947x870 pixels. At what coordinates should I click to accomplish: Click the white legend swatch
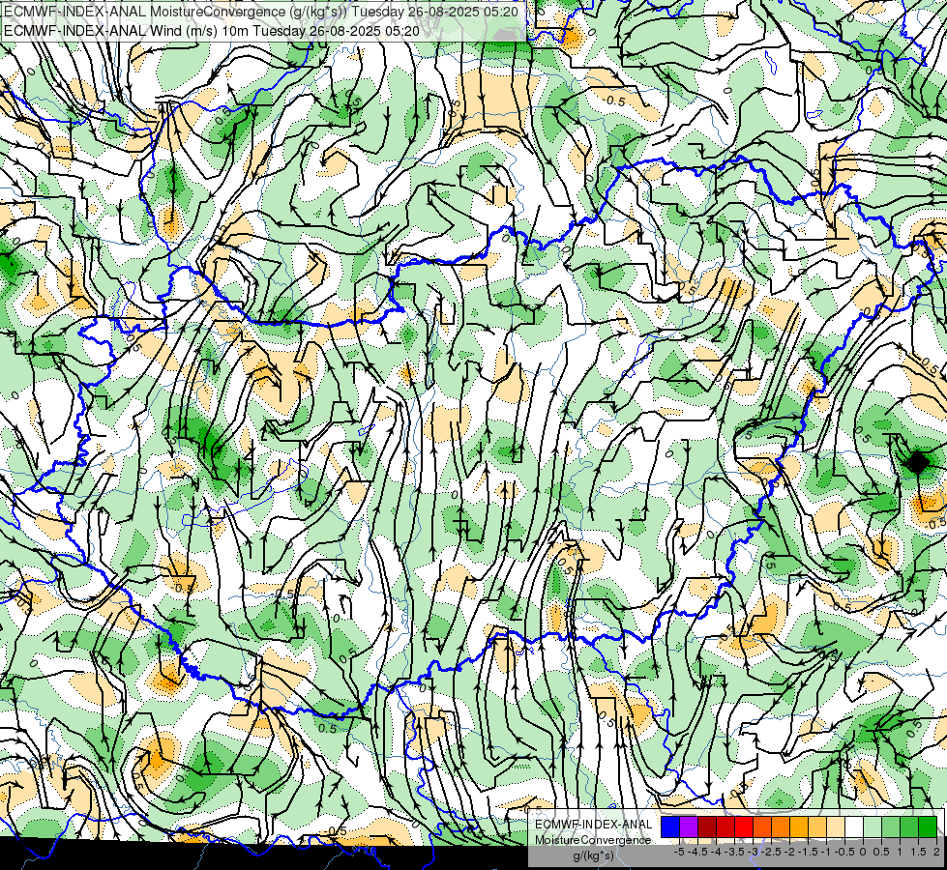click(x=854, y=827)
